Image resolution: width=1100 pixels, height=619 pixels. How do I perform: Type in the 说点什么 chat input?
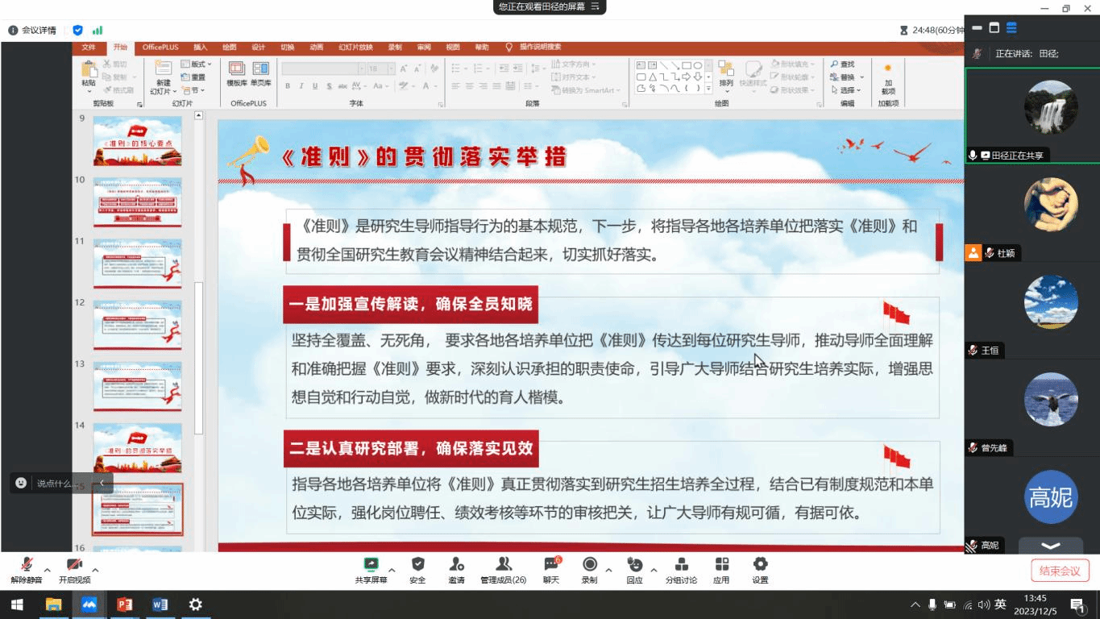pos(55,484)
